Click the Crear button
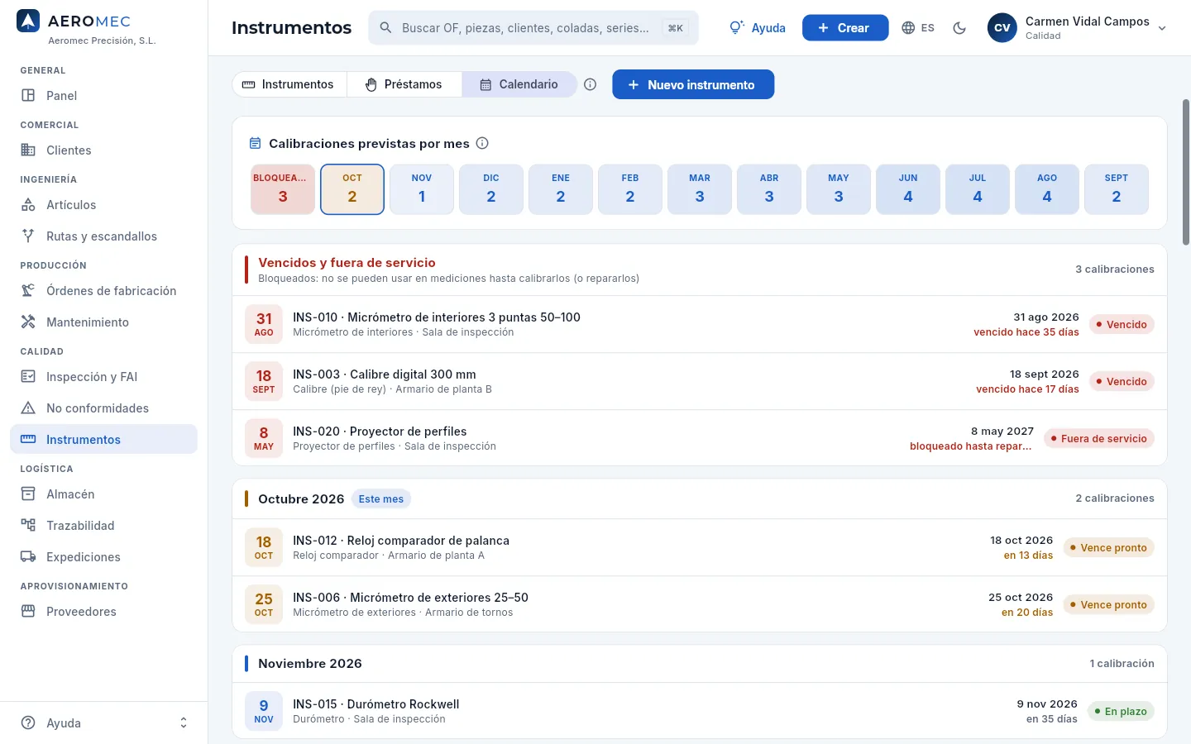Image resolution: width=1191 pixels, height=744 pixels. 845,27
